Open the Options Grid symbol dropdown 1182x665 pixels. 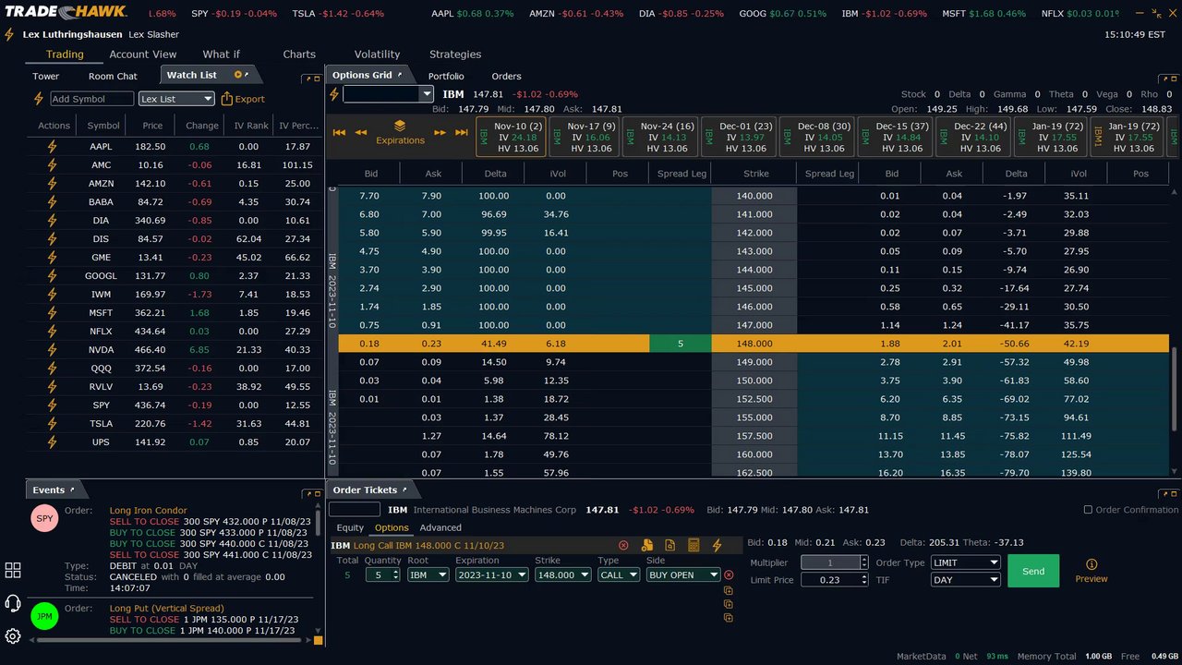(426, 94)
